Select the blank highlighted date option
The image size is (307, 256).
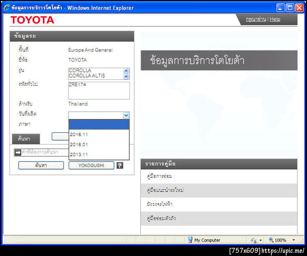pyautogui.click(x=99, y=125)
